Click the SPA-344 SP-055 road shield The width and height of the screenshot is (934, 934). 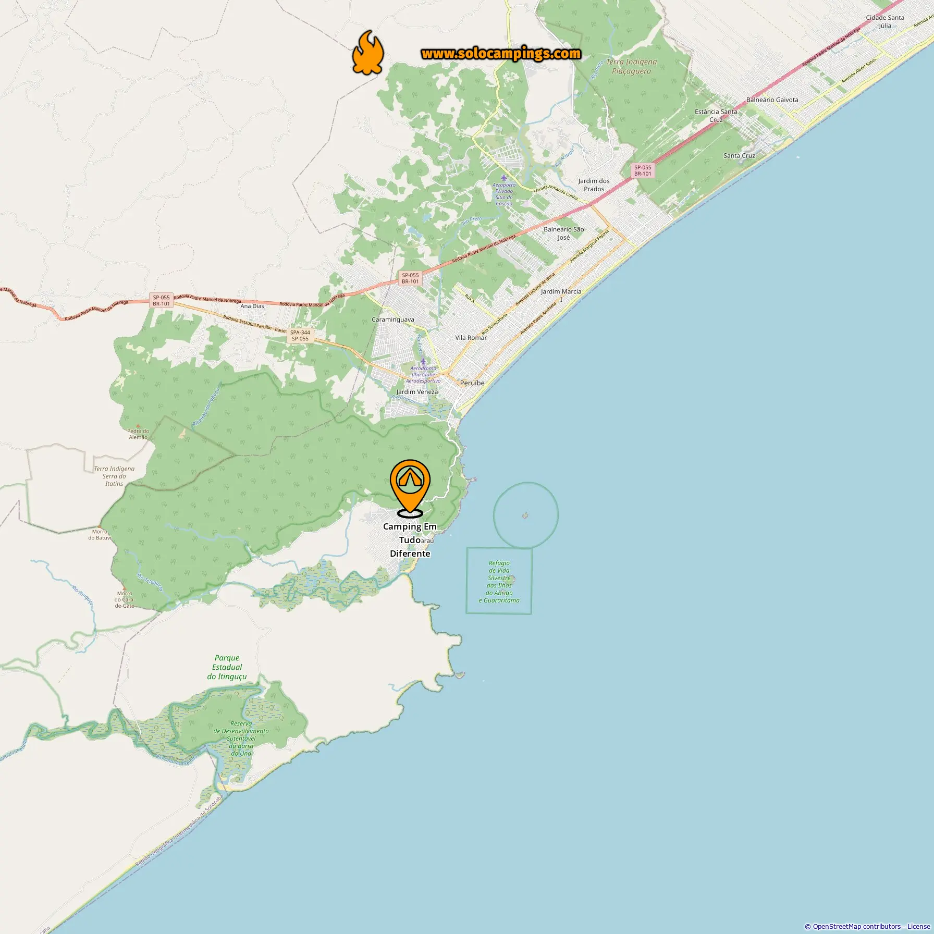[x=300, y=336]
